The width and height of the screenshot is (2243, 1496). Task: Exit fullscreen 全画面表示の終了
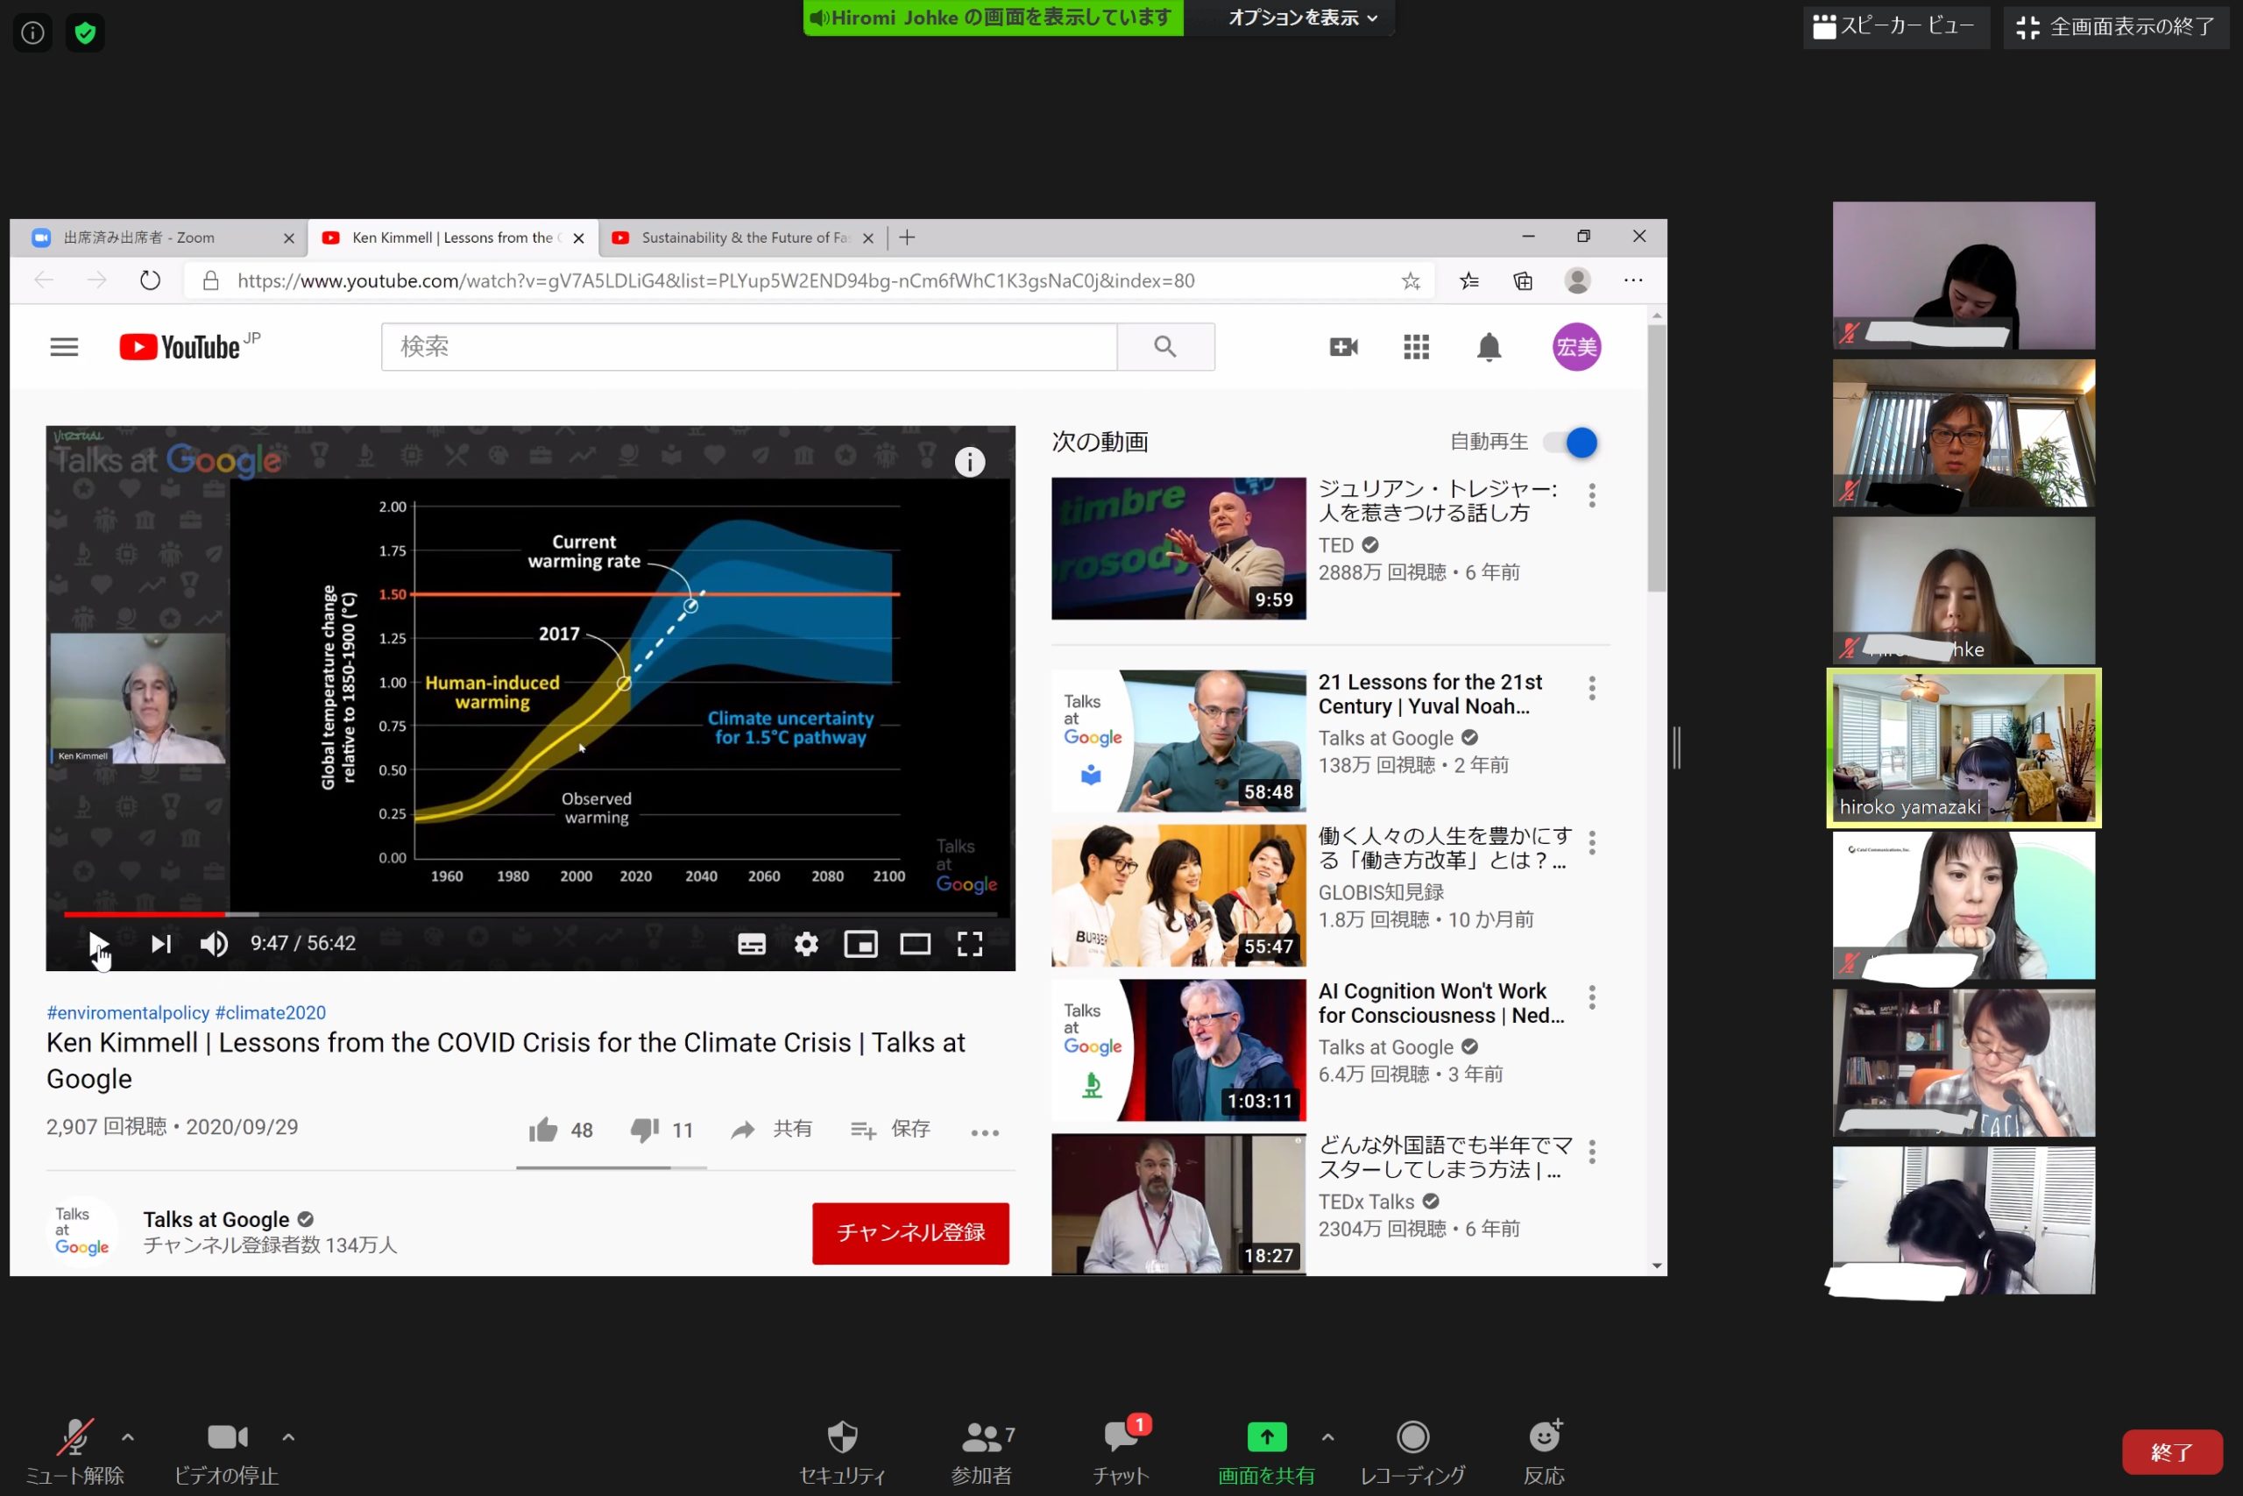coord(2115,26)
